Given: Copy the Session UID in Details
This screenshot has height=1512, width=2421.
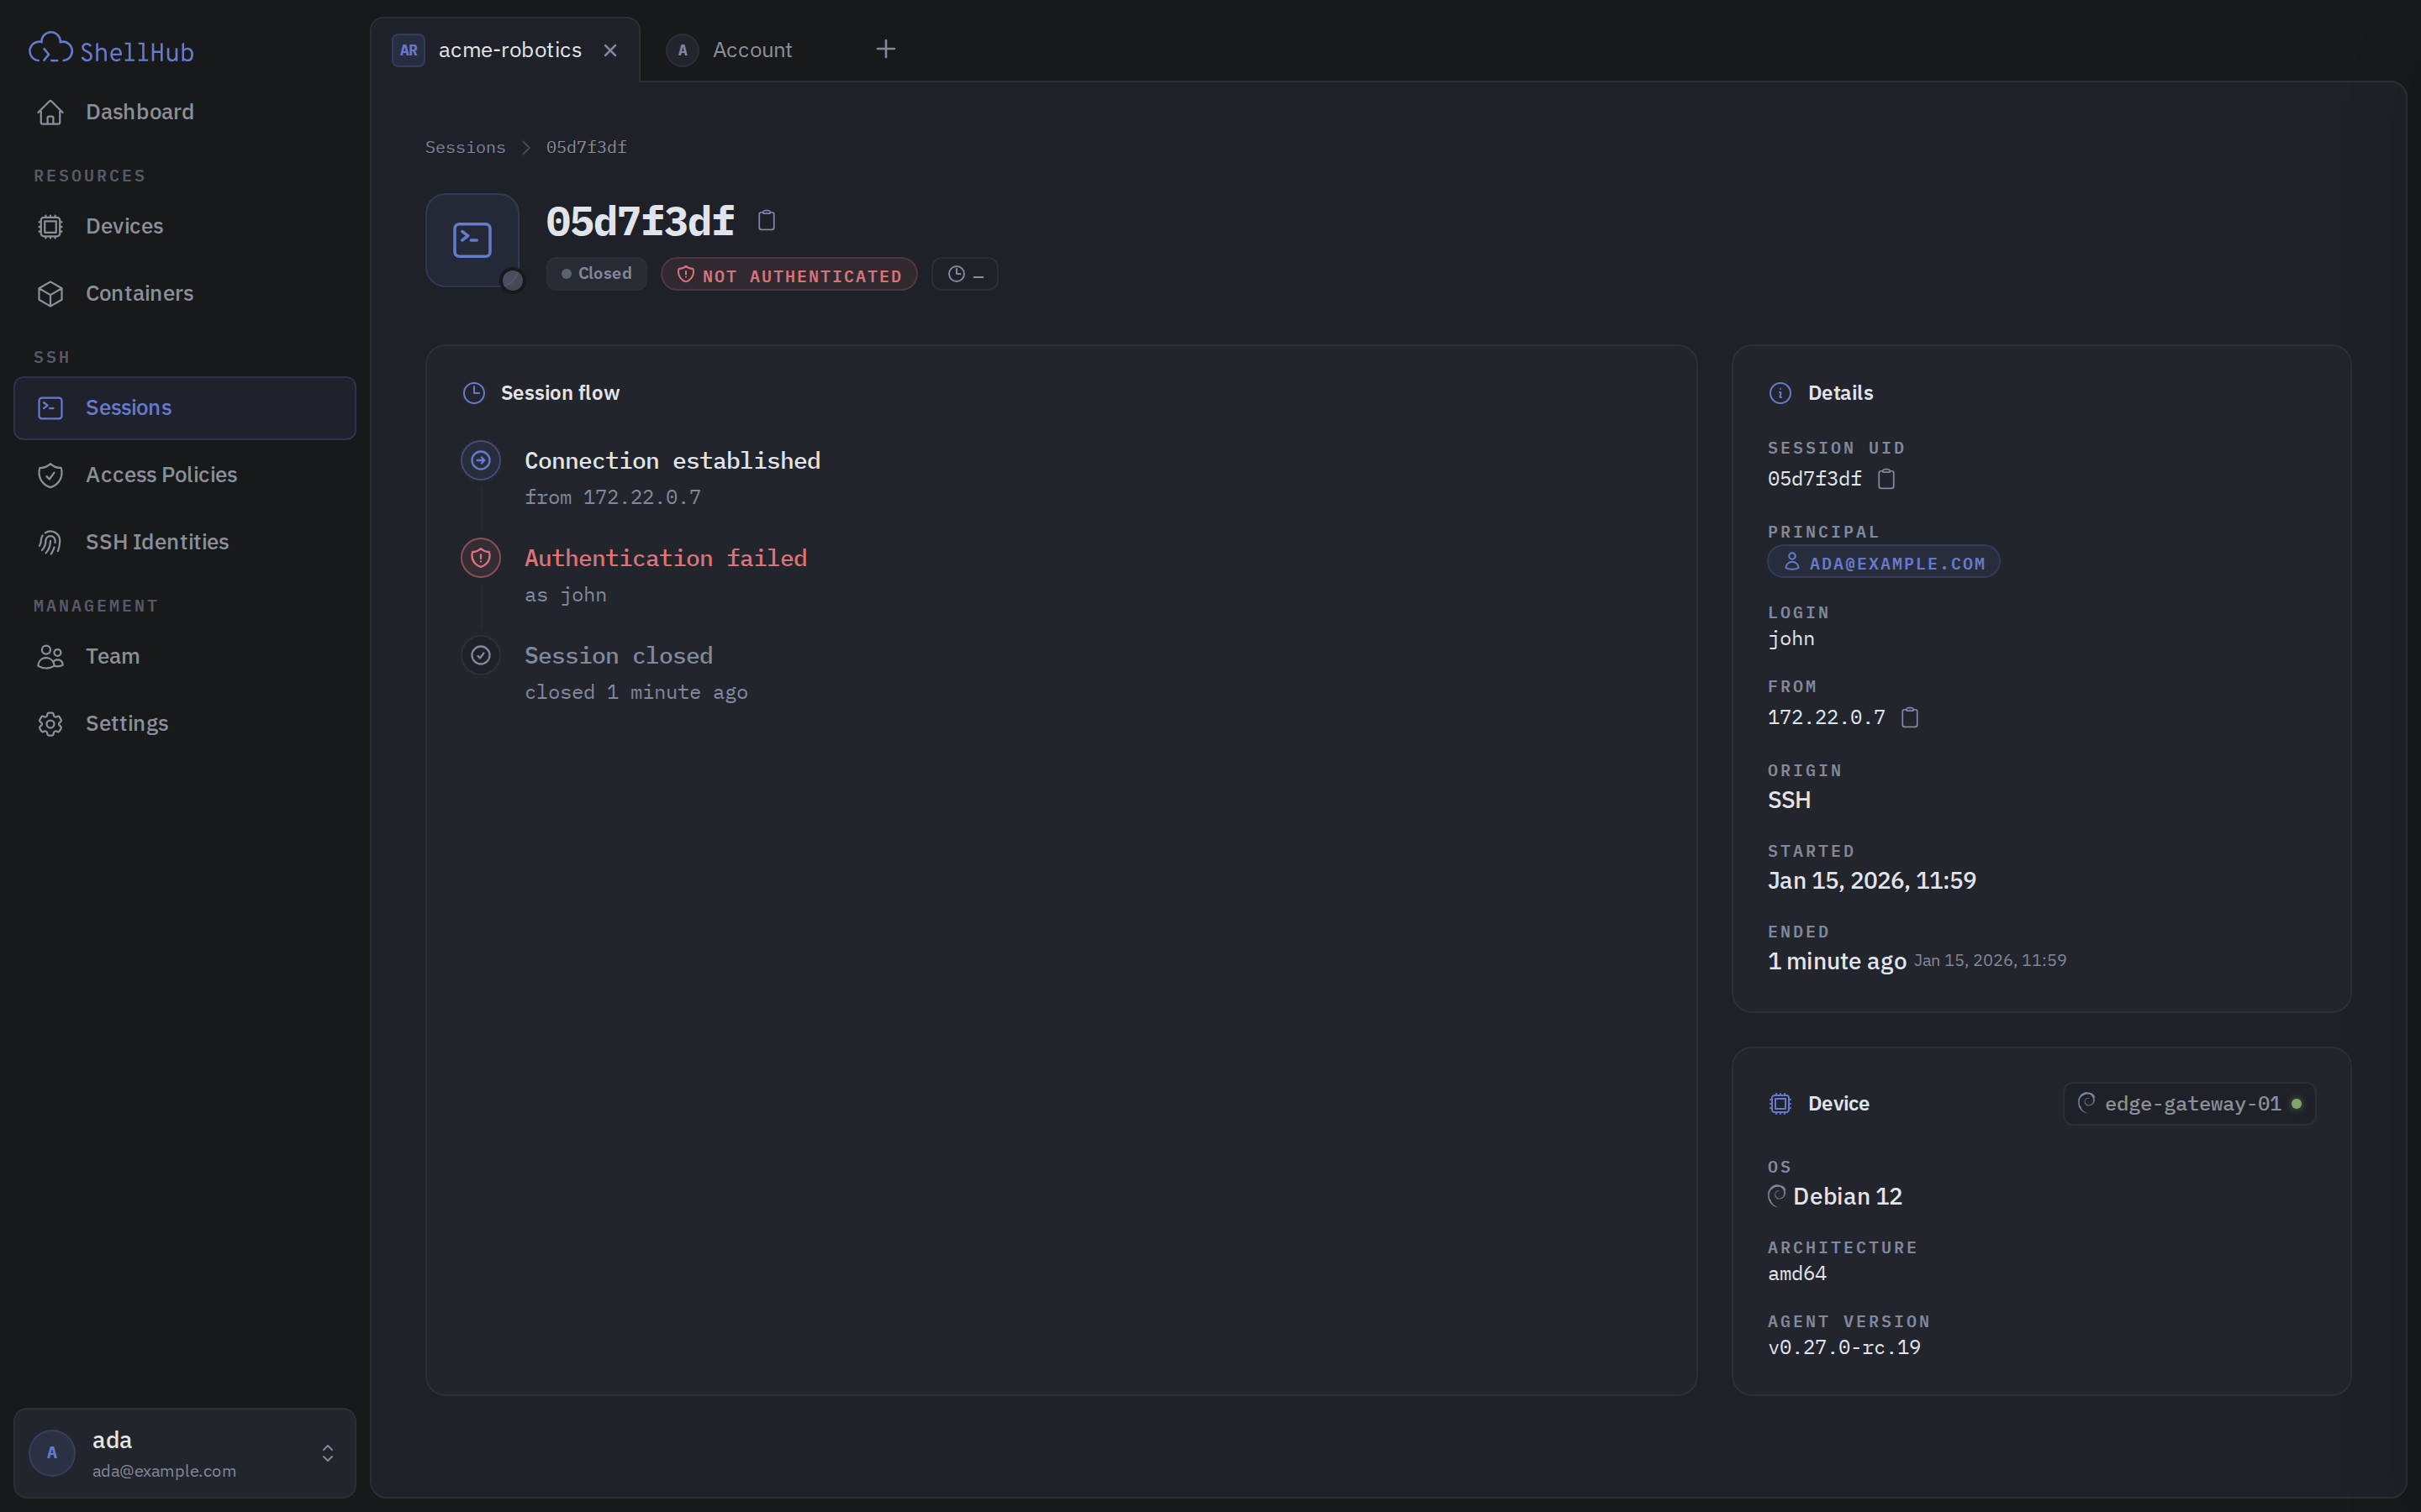Looking at the screenshot, I should [1886, 479].
